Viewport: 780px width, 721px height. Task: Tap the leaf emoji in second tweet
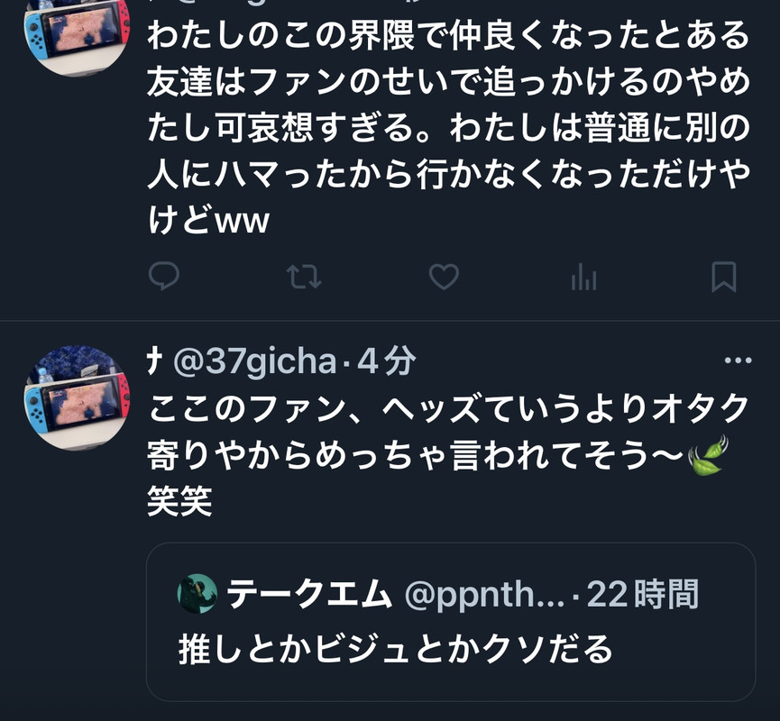pyautogui.click(x=707, y=455)
